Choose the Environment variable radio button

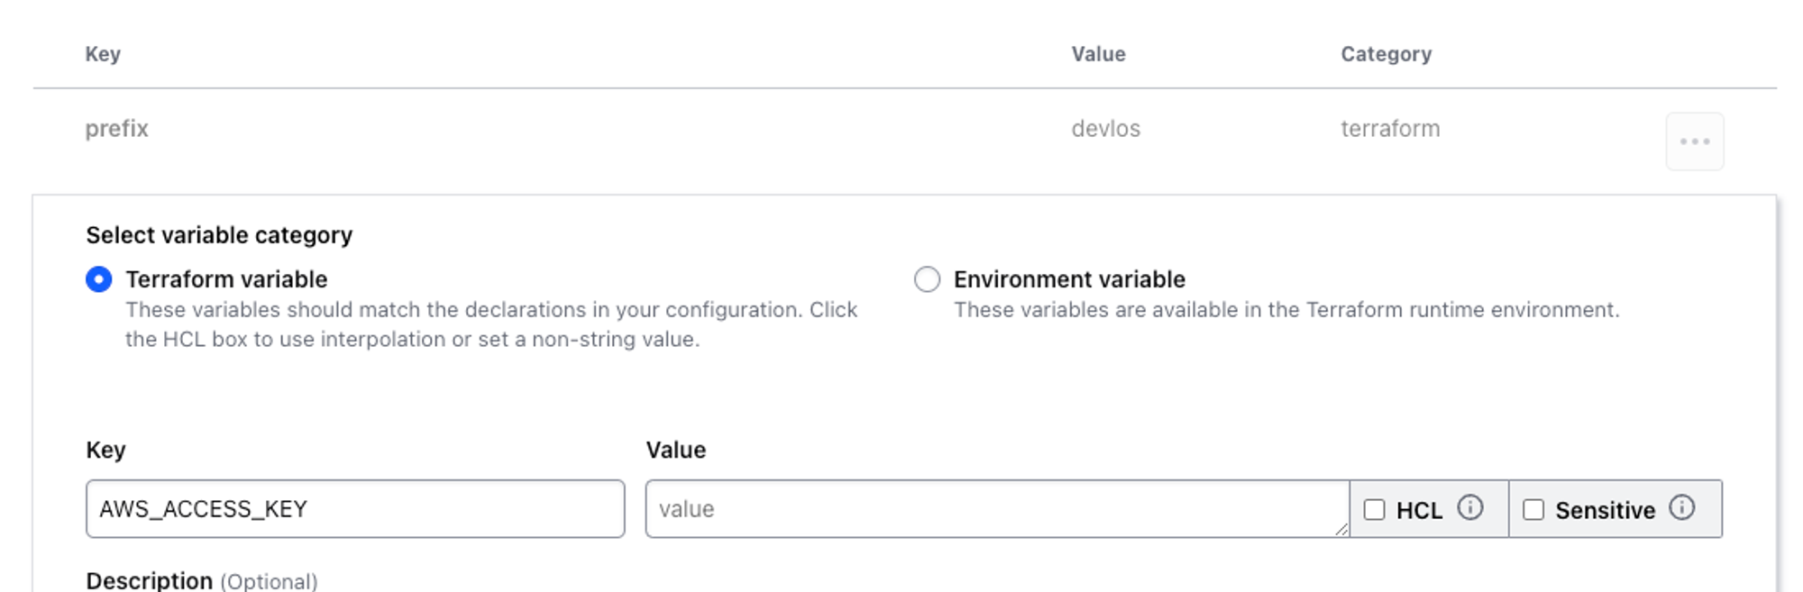(x=927, y=279)
